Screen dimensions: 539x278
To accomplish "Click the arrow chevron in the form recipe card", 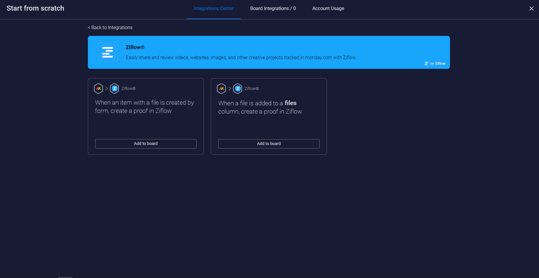I will (x=106, y=89).
